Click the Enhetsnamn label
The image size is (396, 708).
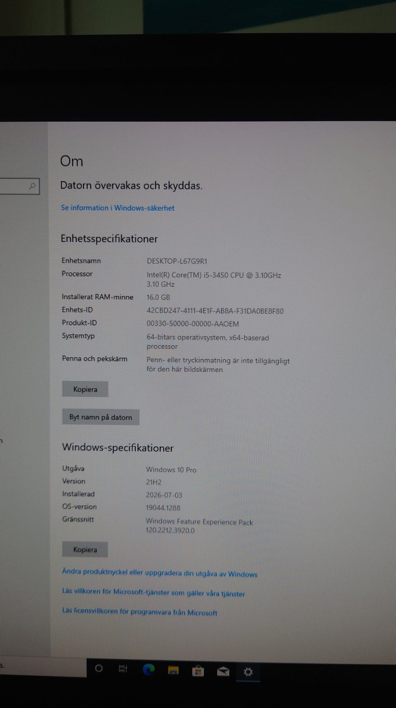tap(81, 261)
